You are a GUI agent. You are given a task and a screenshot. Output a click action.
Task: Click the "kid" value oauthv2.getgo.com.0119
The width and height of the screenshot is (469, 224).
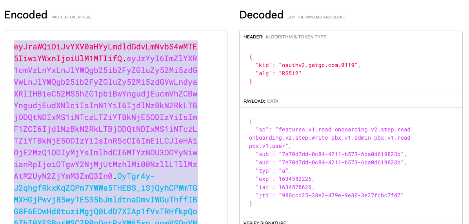point(318,65)
